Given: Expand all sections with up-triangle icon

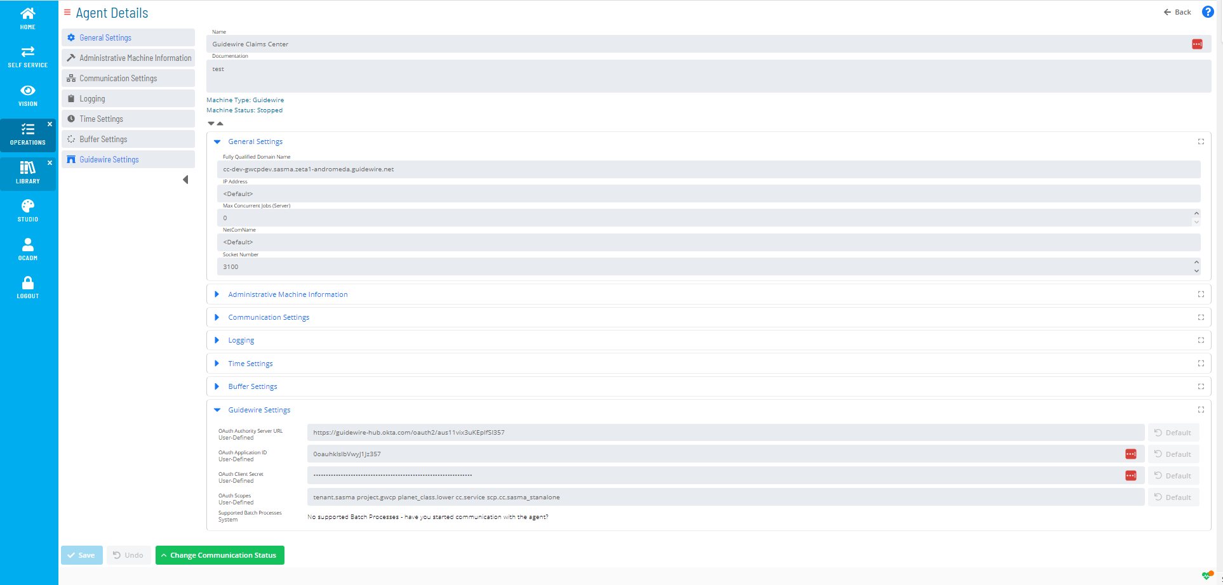Looking at the screenshot, I should (220, 124).
